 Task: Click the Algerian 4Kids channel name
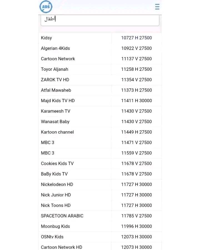55,48
